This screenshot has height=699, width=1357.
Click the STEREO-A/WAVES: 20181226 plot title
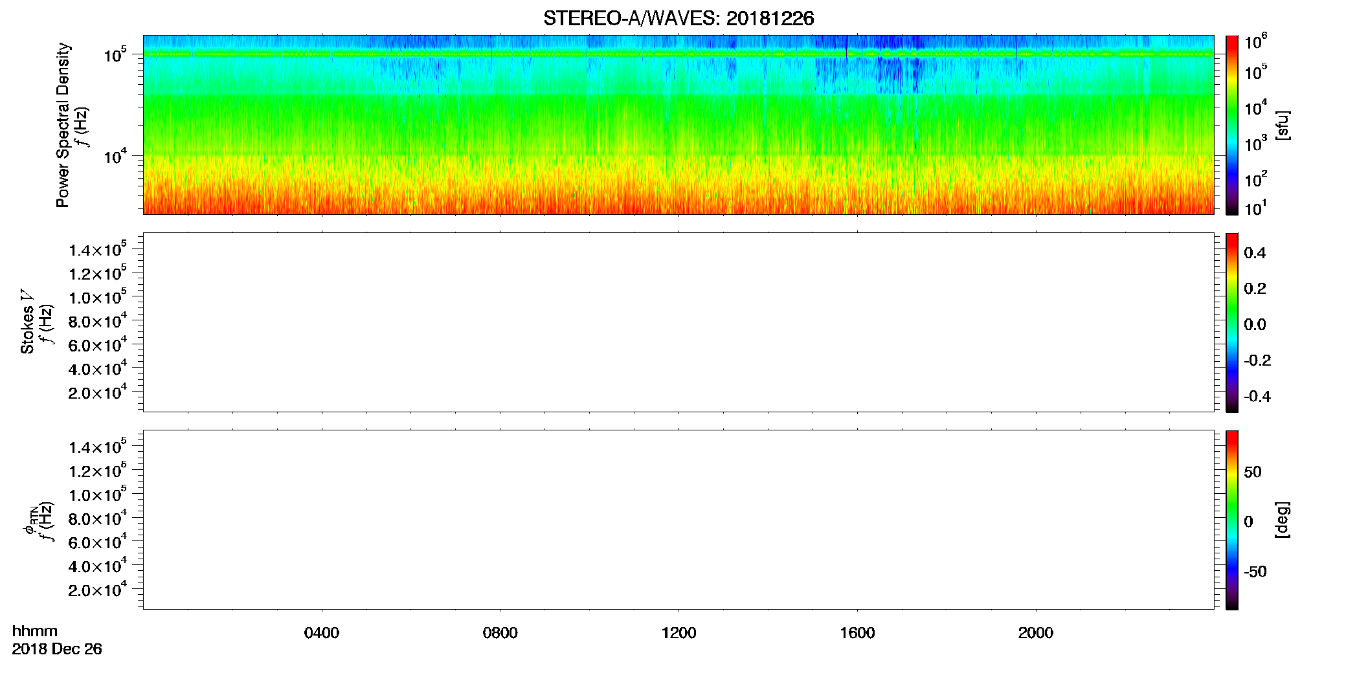(x=678, y=19)
